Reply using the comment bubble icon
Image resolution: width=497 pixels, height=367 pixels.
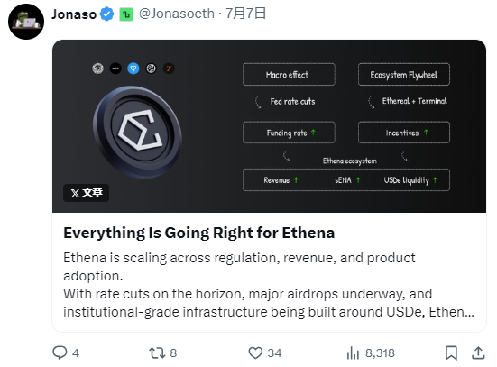(60, 353)
